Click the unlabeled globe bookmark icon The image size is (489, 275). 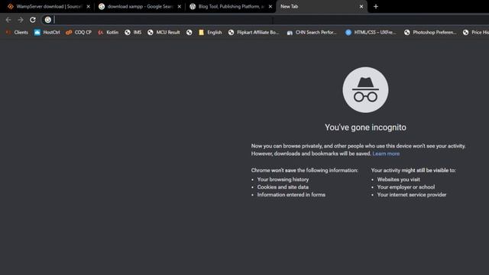click(x=189, y=32)
